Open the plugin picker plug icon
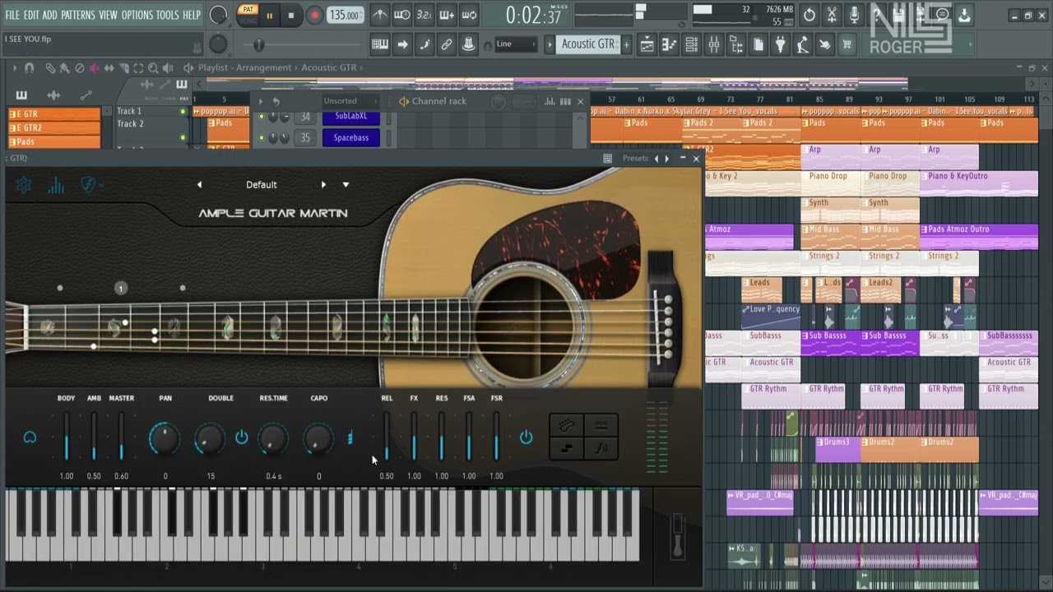This screenshot has height=592, width=1053. tap(781, 44)
